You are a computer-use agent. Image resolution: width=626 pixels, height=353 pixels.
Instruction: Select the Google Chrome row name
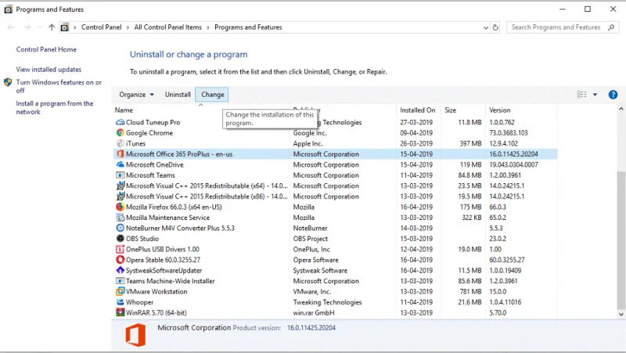149,133
